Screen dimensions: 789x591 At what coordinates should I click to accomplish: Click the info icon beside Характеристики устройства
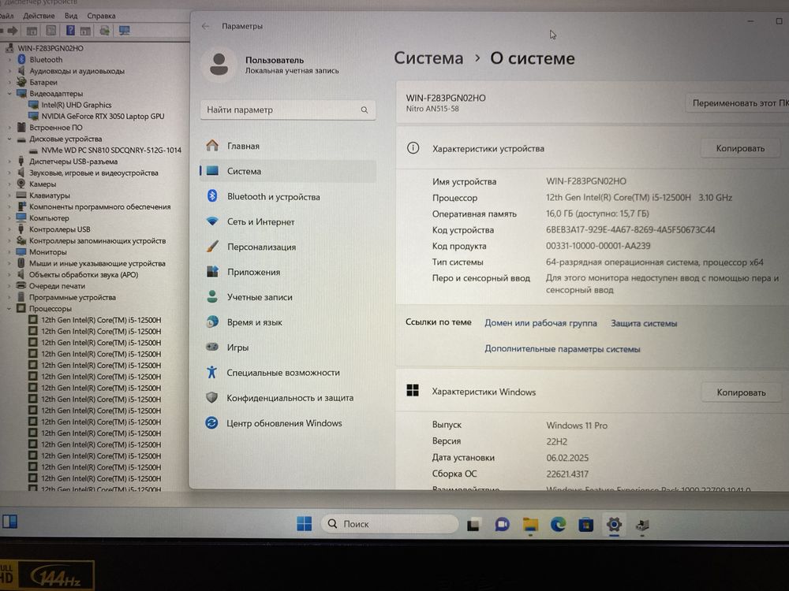pyautogui.click(x=413, y=148)
